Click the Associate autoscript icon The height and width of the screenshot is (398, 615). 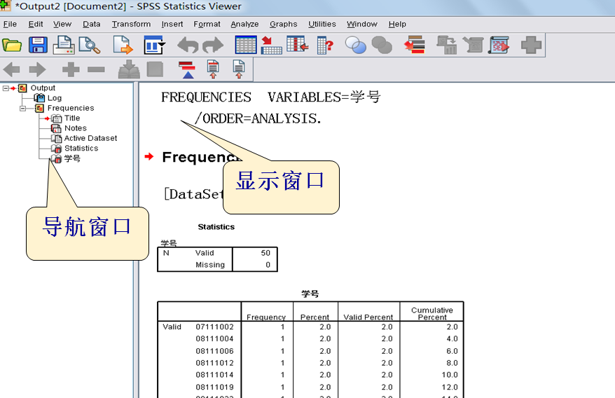447,45
